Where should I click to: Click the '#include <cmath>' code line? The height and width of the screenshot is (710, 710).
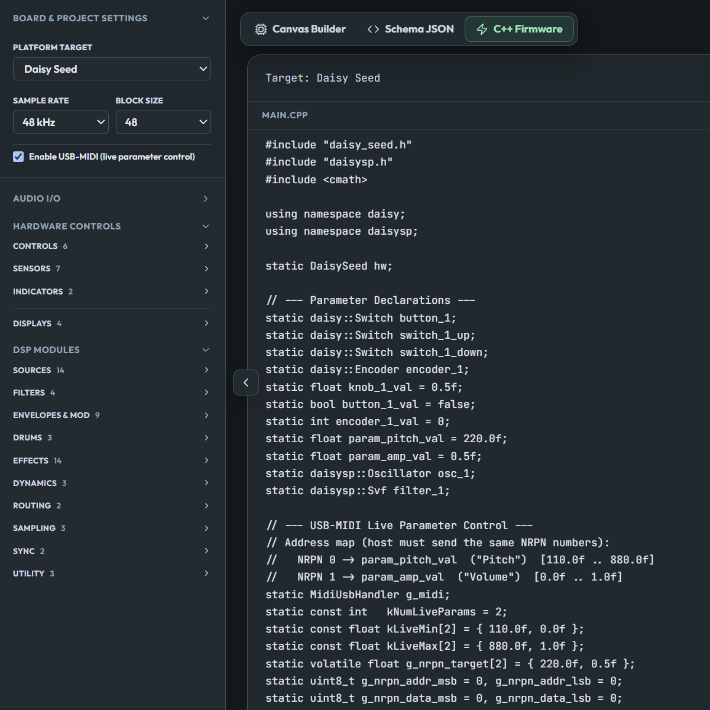click(x=316, y=180)
